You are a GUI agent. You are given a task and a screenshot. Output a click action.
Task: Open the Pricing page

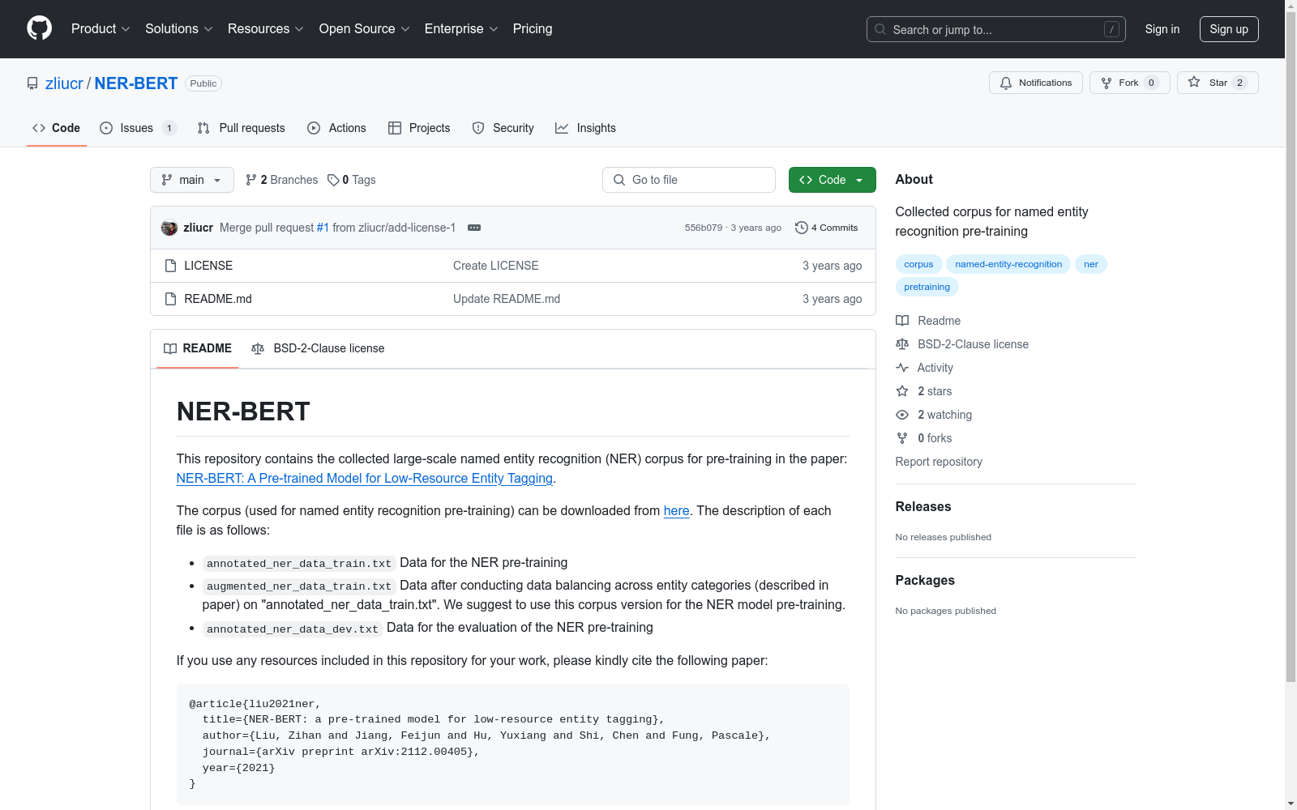pyautogui.click(x=533, y=29)
